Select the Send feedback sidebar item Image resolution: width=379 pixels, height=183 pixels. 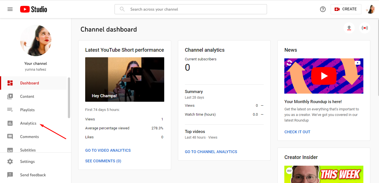[33, 175]
